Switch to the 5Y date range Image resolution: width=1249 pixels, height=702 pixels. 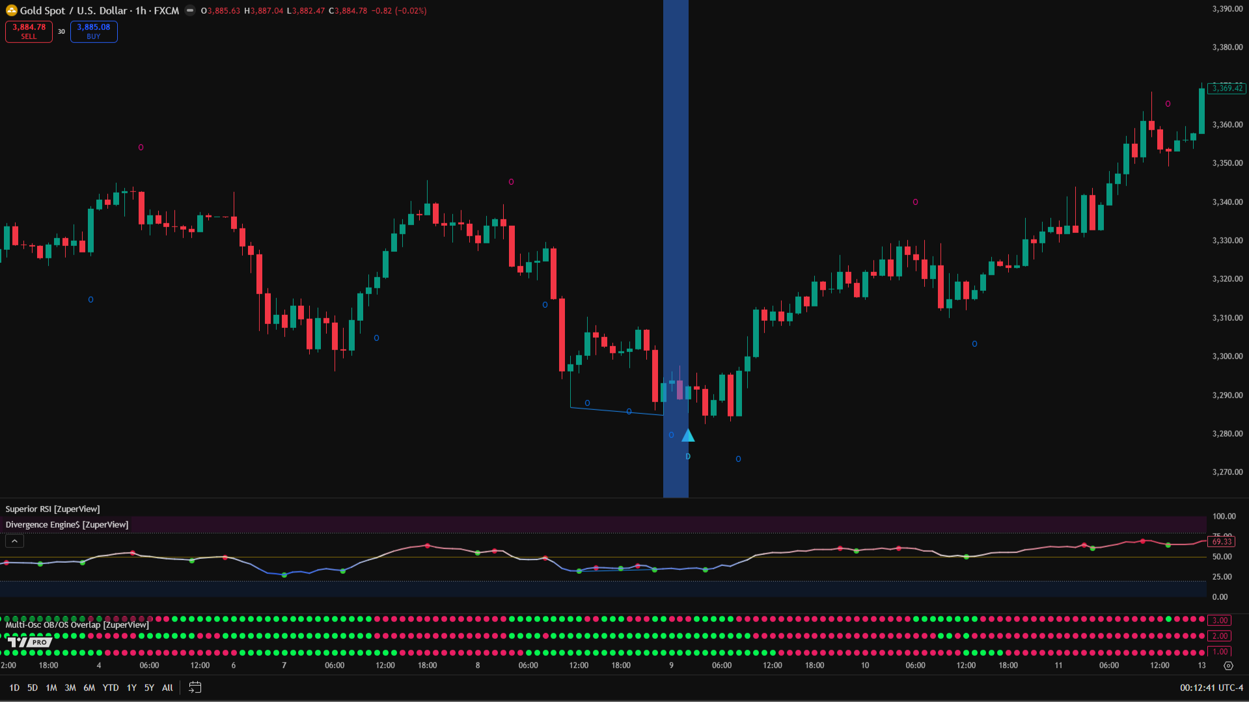(149, 688)
